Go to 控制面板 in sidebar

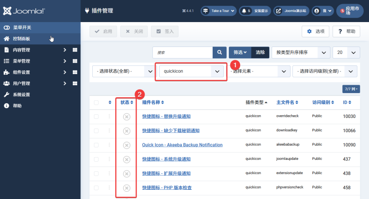(22, 39)
